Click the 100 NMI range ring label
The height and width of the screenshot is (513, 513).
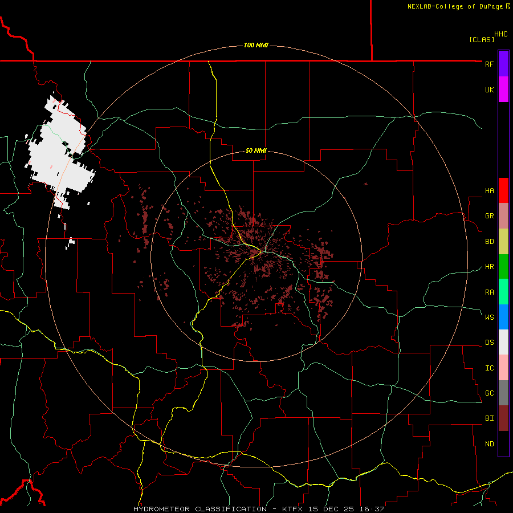coord(256,45)
